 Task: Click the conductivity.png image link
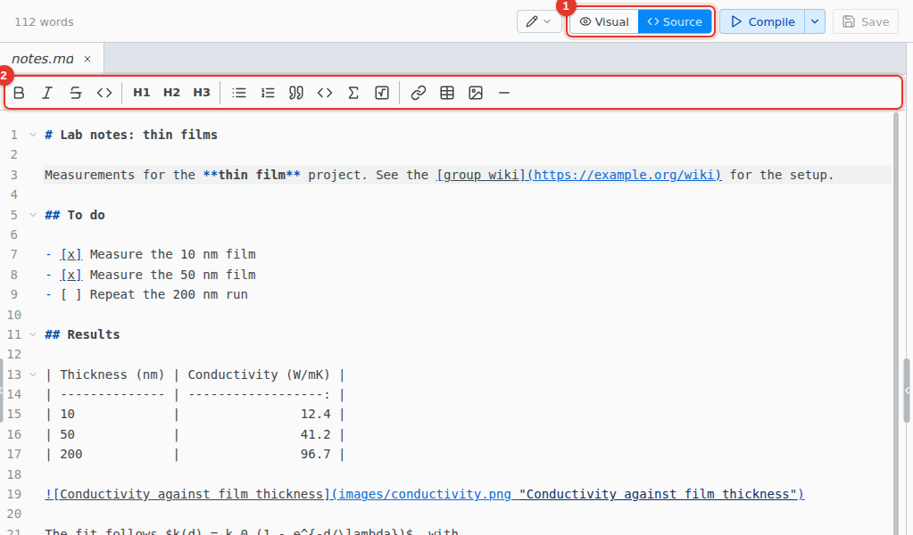tap(425, 494)
